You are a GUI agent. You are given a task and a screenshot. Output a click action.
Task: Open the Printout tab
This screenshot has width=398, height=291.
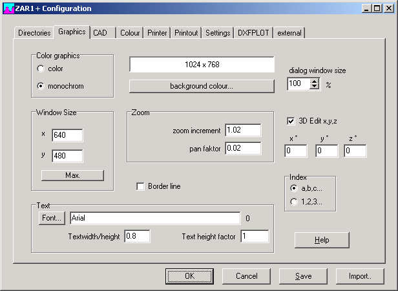[x=186, y=33]
